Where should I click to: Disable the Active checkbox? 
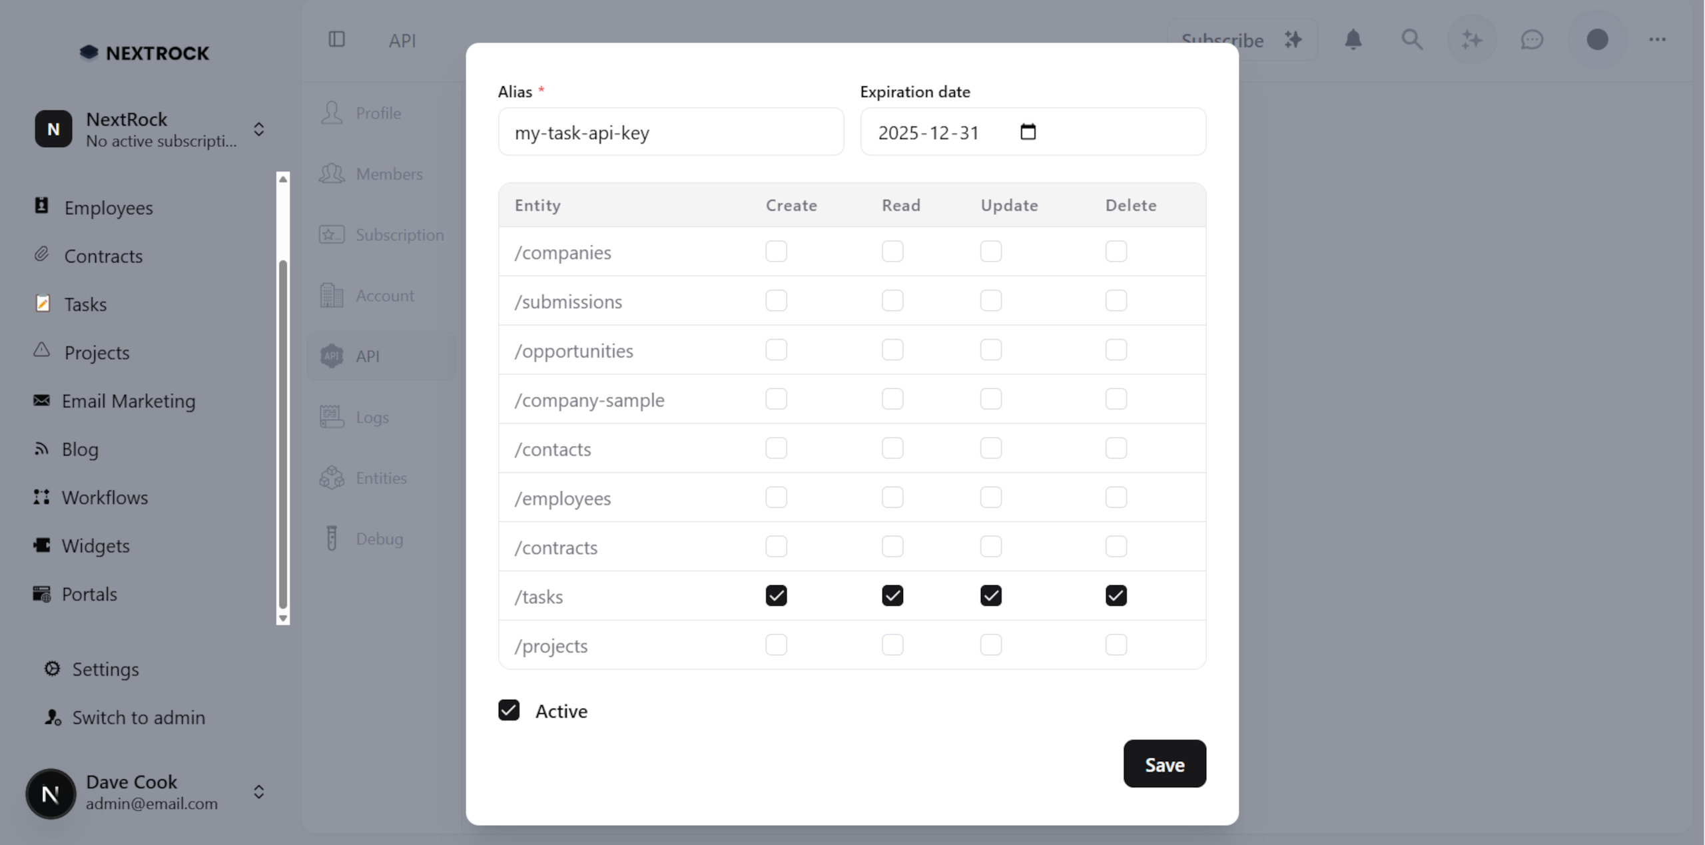[x=509, y=710]
